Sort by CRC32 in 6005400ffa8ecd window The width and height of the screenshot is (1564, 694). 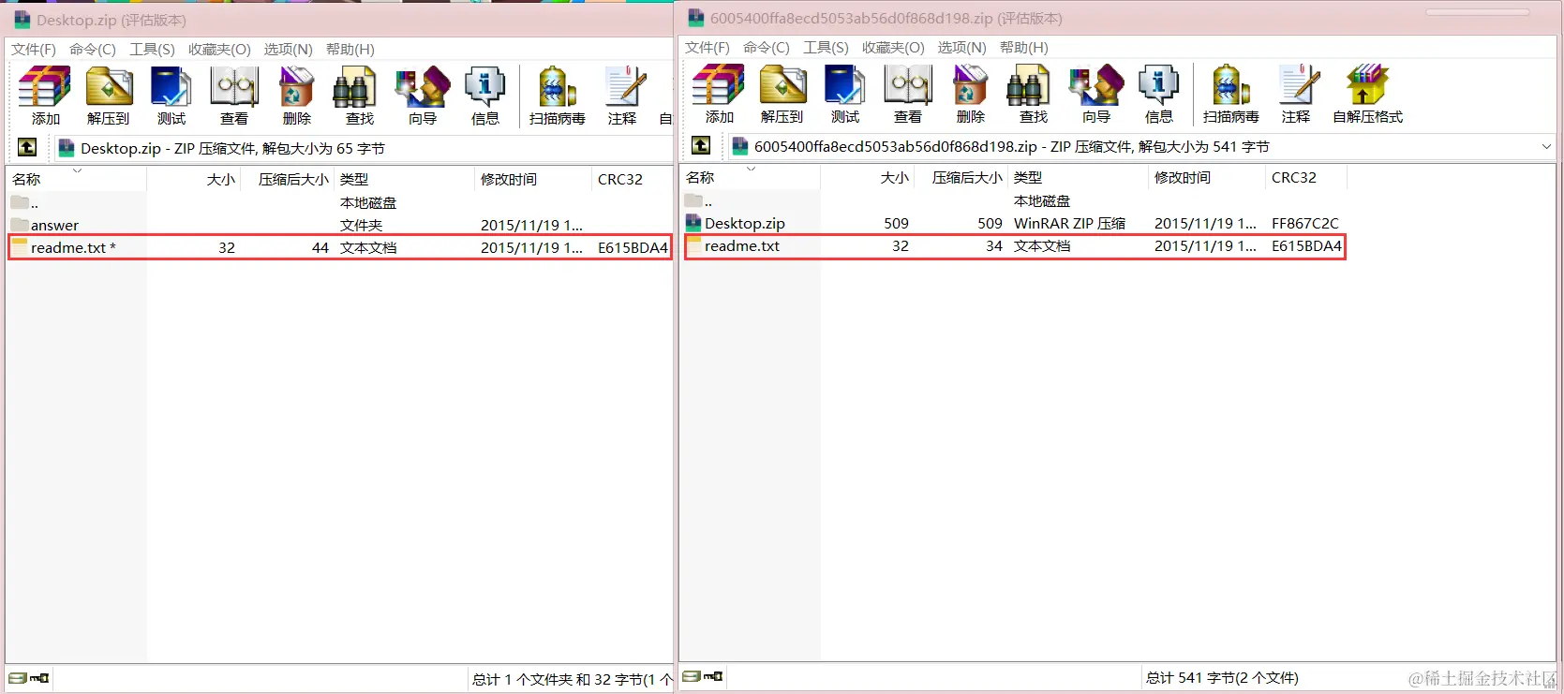(1306, 177)
